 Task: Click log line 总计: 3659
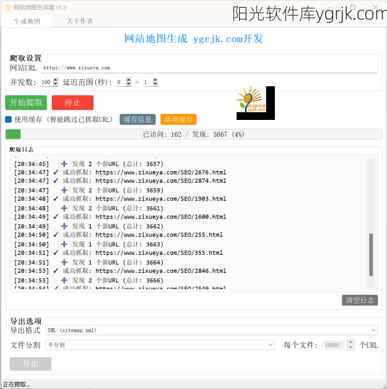(89, 190)
